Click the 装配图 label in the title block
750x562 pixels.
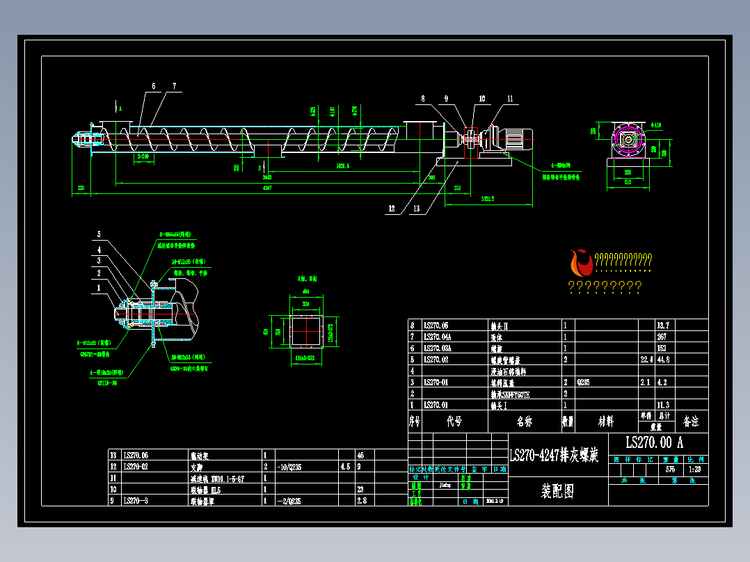[557, 491]
